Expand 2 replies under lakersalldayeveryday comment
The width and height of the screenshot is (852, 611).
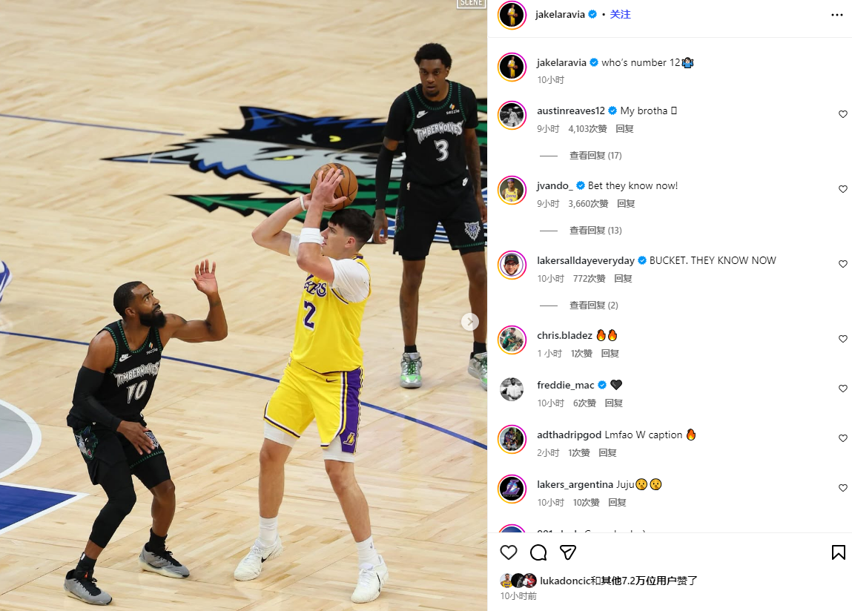(594, 305)
